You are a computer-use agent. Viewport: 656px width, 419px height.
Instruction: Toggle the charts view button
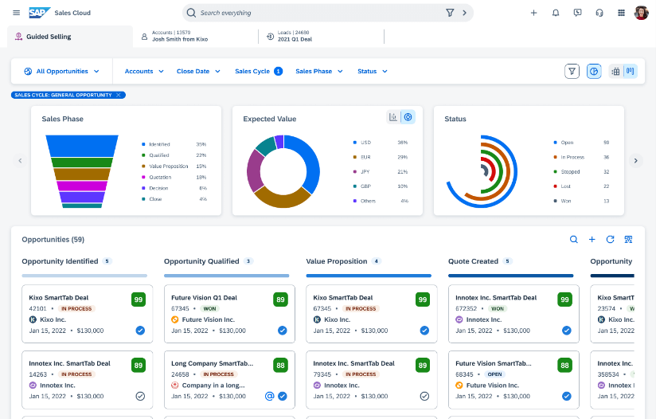(x=594, y=71)
